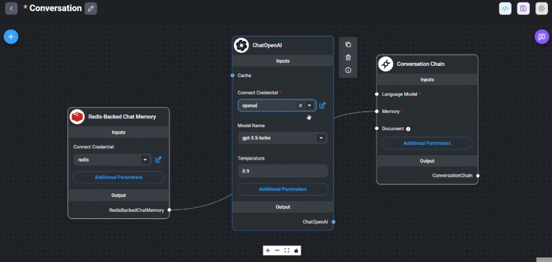This screenshot has width=552, height=262.
Task: Click the ConversationChain output connector
Action: 478,176
